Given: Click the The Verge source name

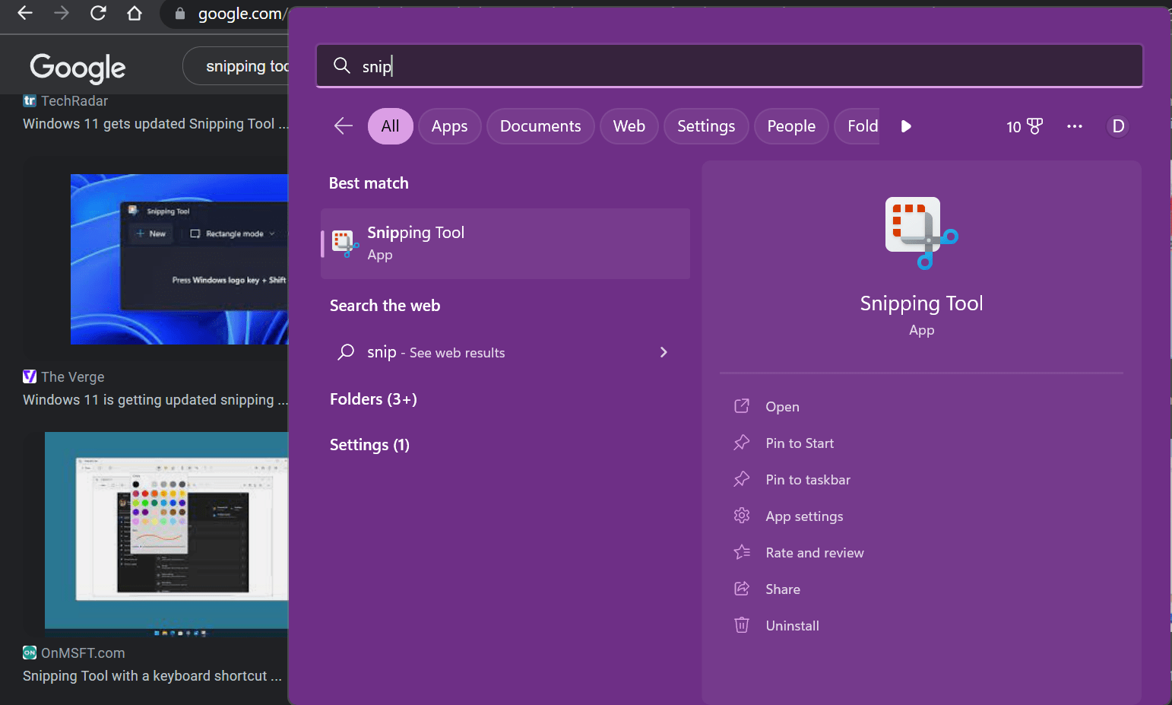Looking at the screenshot, I should [73, 377].
